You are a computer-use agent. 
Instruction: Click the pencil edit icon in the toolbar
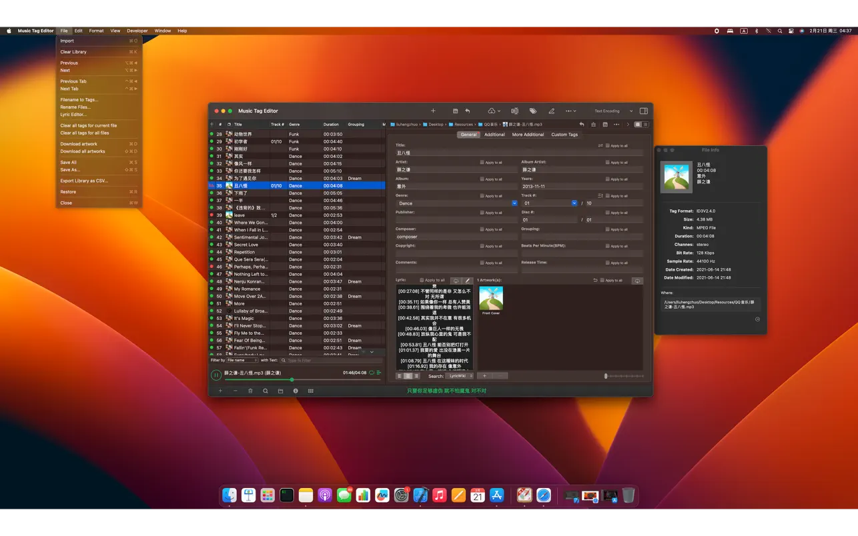(551, 111)
